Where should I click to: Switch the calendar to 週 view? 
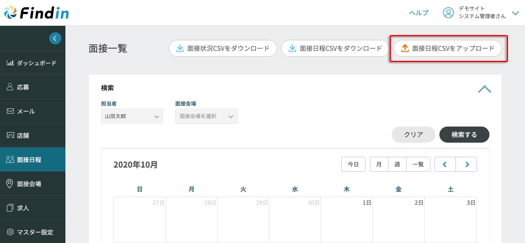tap(397, 164)
